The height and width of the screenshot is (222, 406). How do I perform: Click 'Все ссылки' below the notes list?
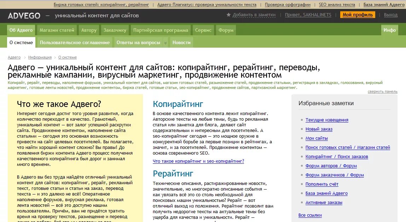[310, 215]
